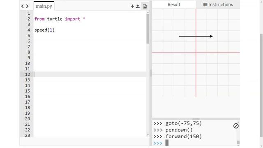Viewport: 263px width, 148px height.
Task: Click the editor scrollbar up arrow
Action: pyautogui.click(x=148, y=12)
